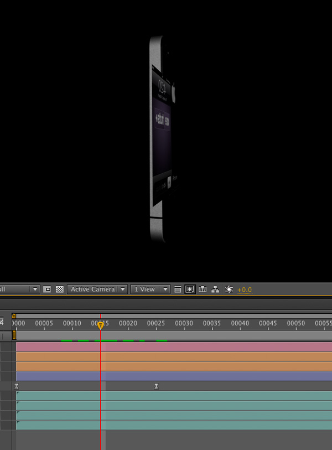Click the reset exposure aperture icon
Viewport: 332px width, 450px height.
229,289
